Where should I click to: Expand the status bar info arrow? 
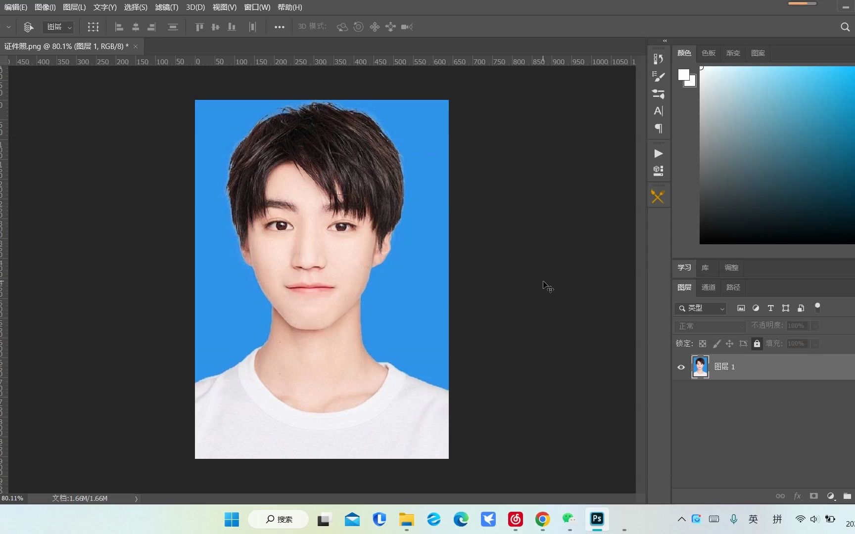pos(136,498)
